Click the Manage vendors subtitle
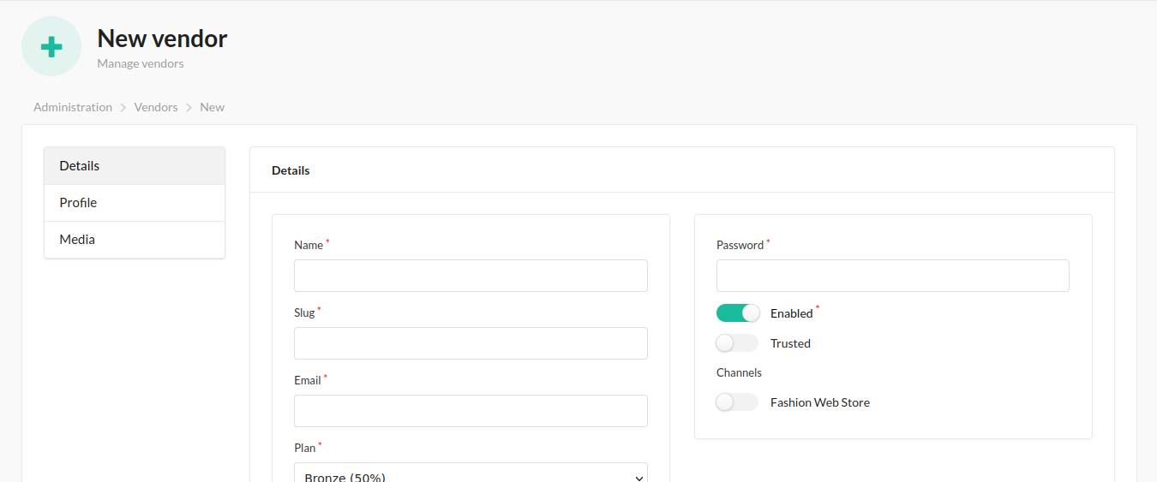1157x482 pixels. point(141,63)
